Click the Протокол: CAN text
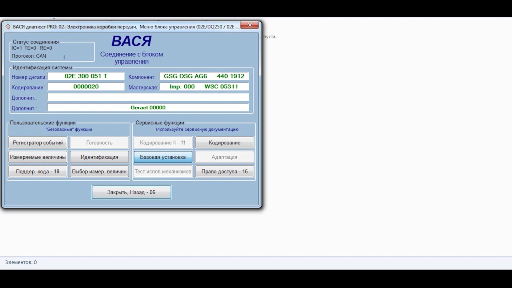512x288 pixels. coord(29,56)
